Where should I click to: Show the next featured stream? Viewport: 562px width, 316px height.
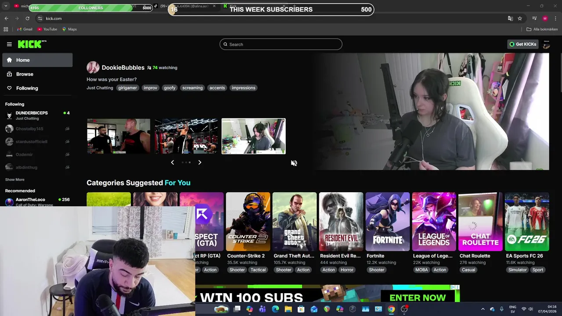point(199,162)
